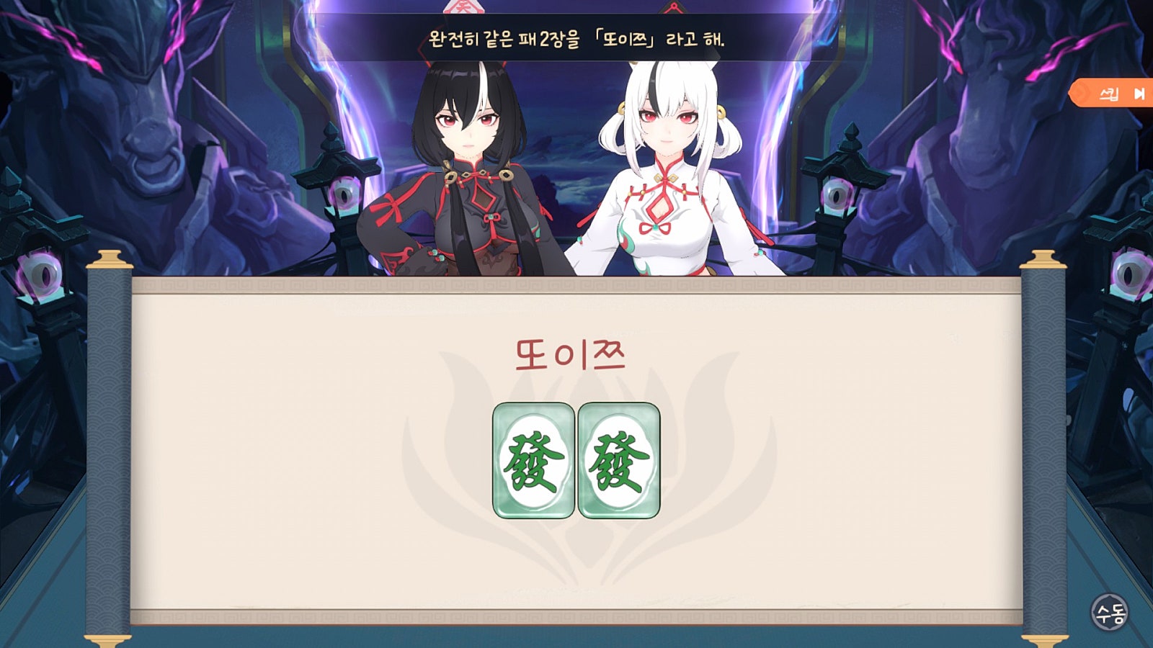Toggle the round 수동 manual mode button
This screenshot has height=648, width=1153.
(1109, 613)
